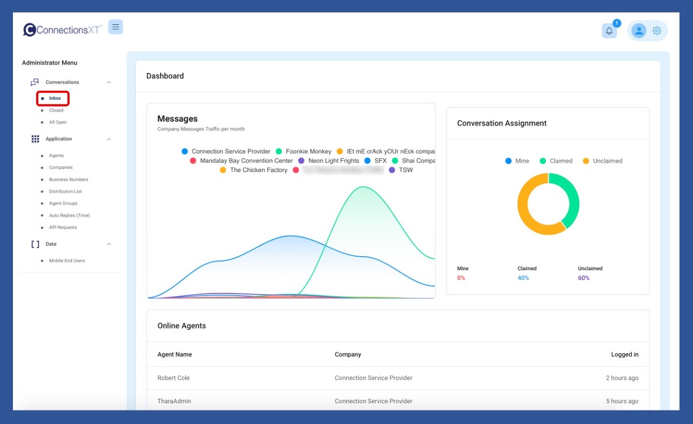Open the notifications bell
The height and width of the screenshot is (424, 693).
[x=609, y=31]
